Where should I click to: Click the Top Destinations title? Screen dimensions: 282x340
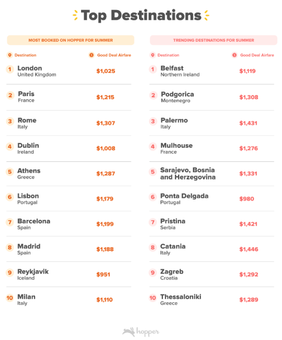point(141,15)
